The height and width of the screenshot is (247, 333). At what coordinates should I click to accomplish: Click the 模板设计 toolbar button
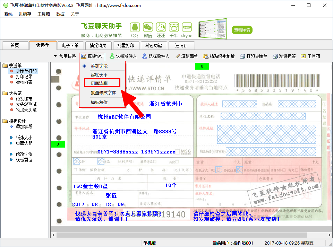point(92,56)
